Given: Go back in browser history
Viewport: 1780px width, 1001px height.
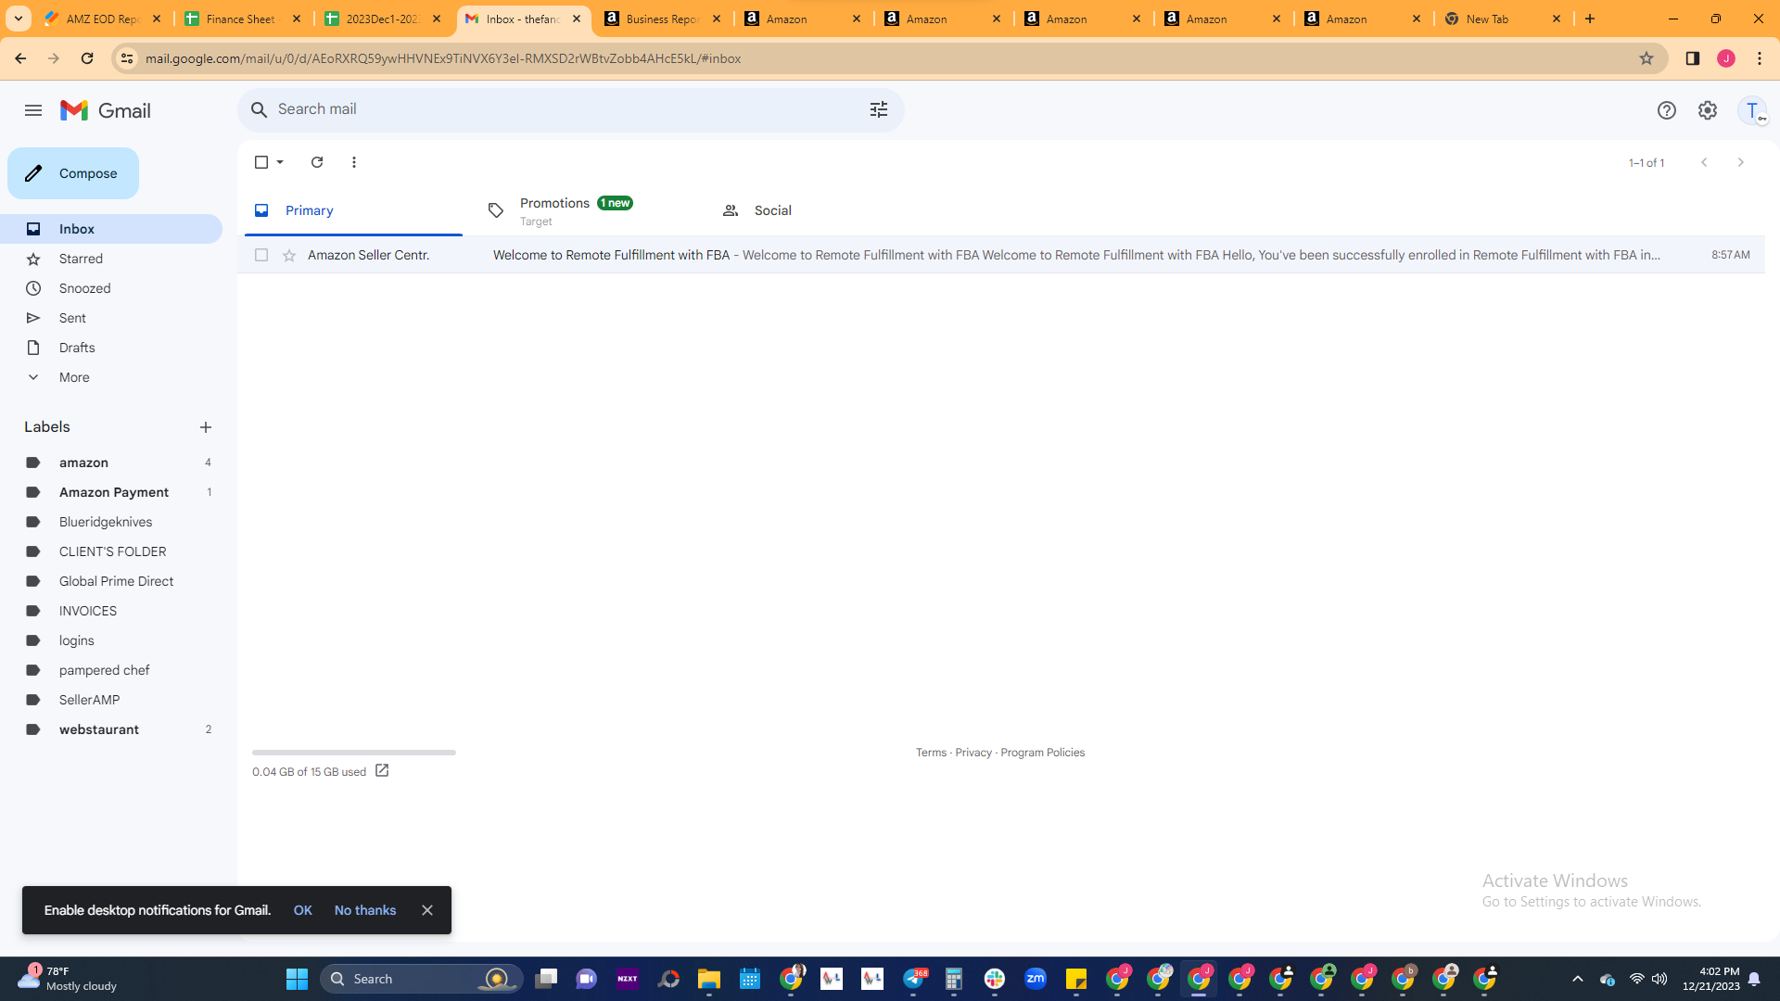Looking at the screenshot, I should point(20,58).
